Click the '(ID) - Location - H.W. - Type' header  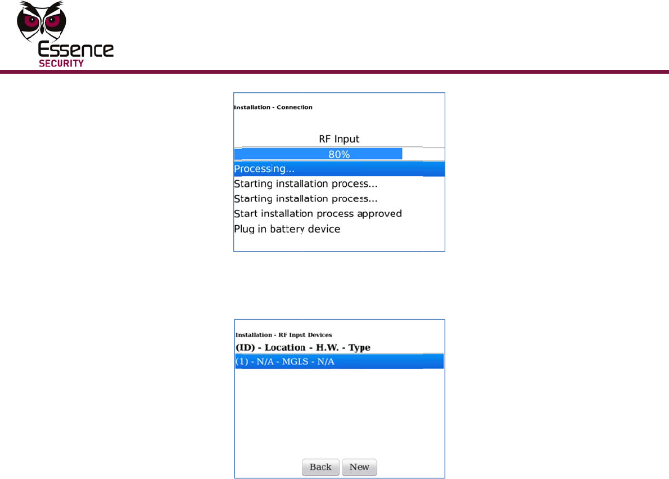(x=303, y=347)
